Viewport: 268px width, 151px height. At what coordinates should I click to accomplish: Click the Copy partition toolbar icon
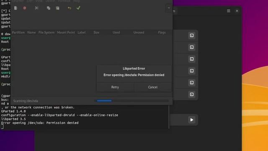point(49,8)
